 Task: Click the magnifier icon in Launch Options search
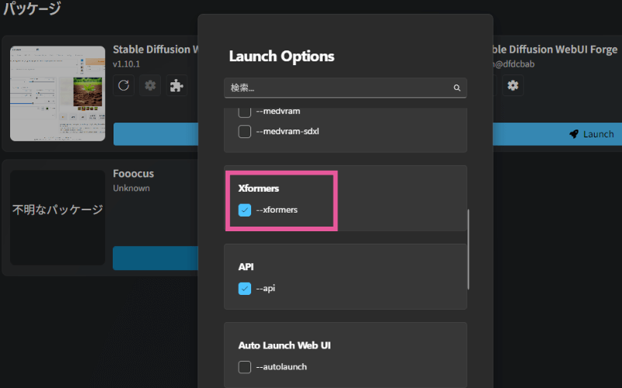(457, 88)
